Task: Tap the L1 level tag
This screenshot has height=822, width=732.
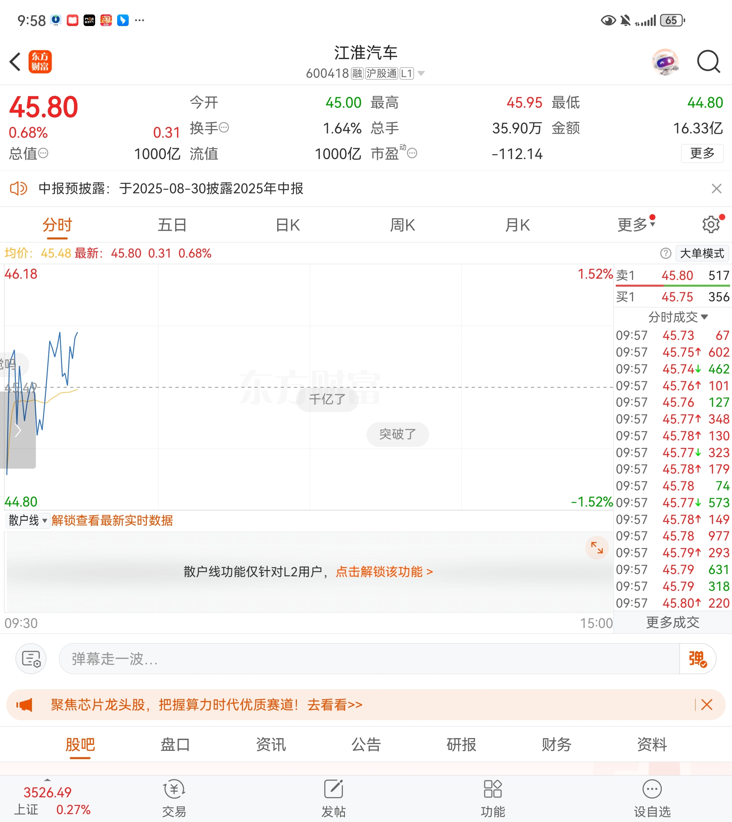Action: 406,73
